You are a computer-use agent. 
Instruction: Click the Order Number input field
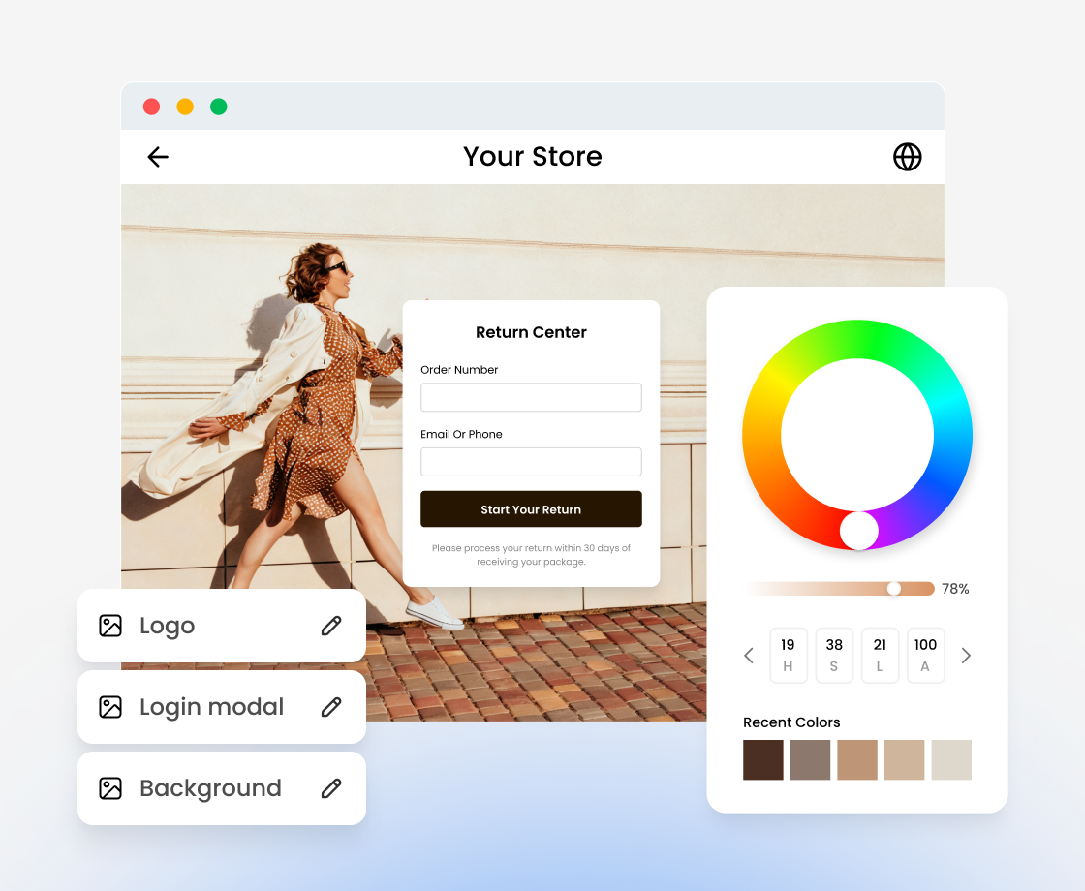(x=531, y=397)
